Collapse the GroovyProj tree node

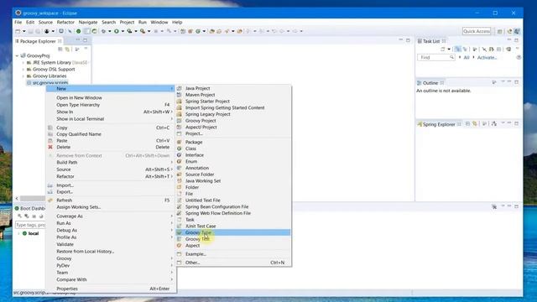pyautogui.click(x=17, y=55)
